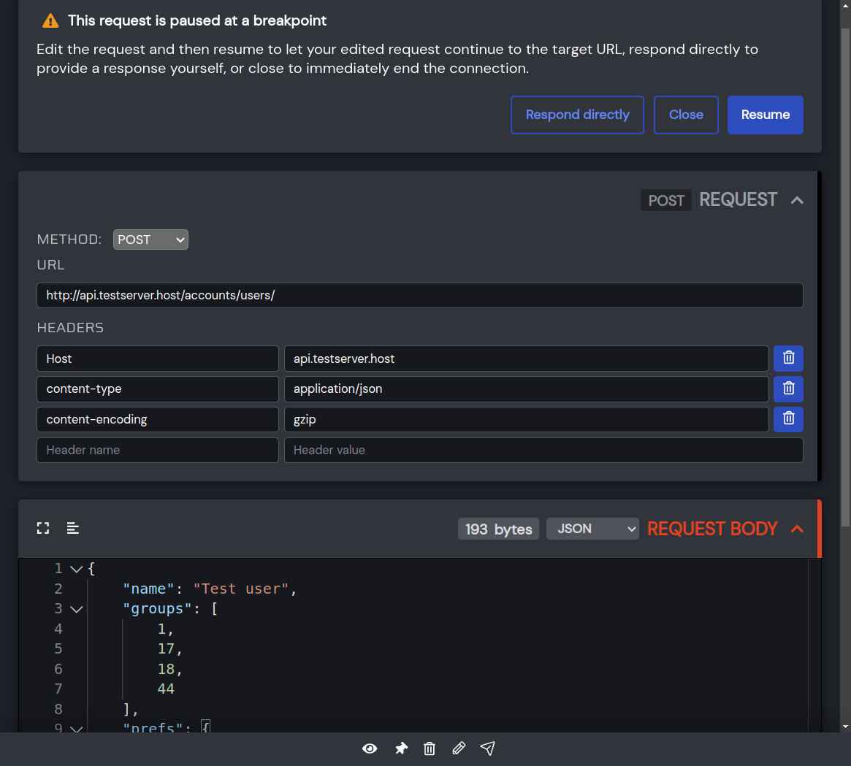Screen dimensions: 851x766
Task: Click Close to end the connection
Action: click(686, 115)
